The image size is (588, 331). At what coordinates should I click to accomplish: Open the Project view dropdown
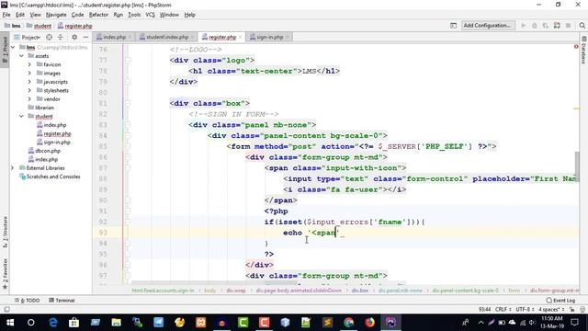(28, 37)
